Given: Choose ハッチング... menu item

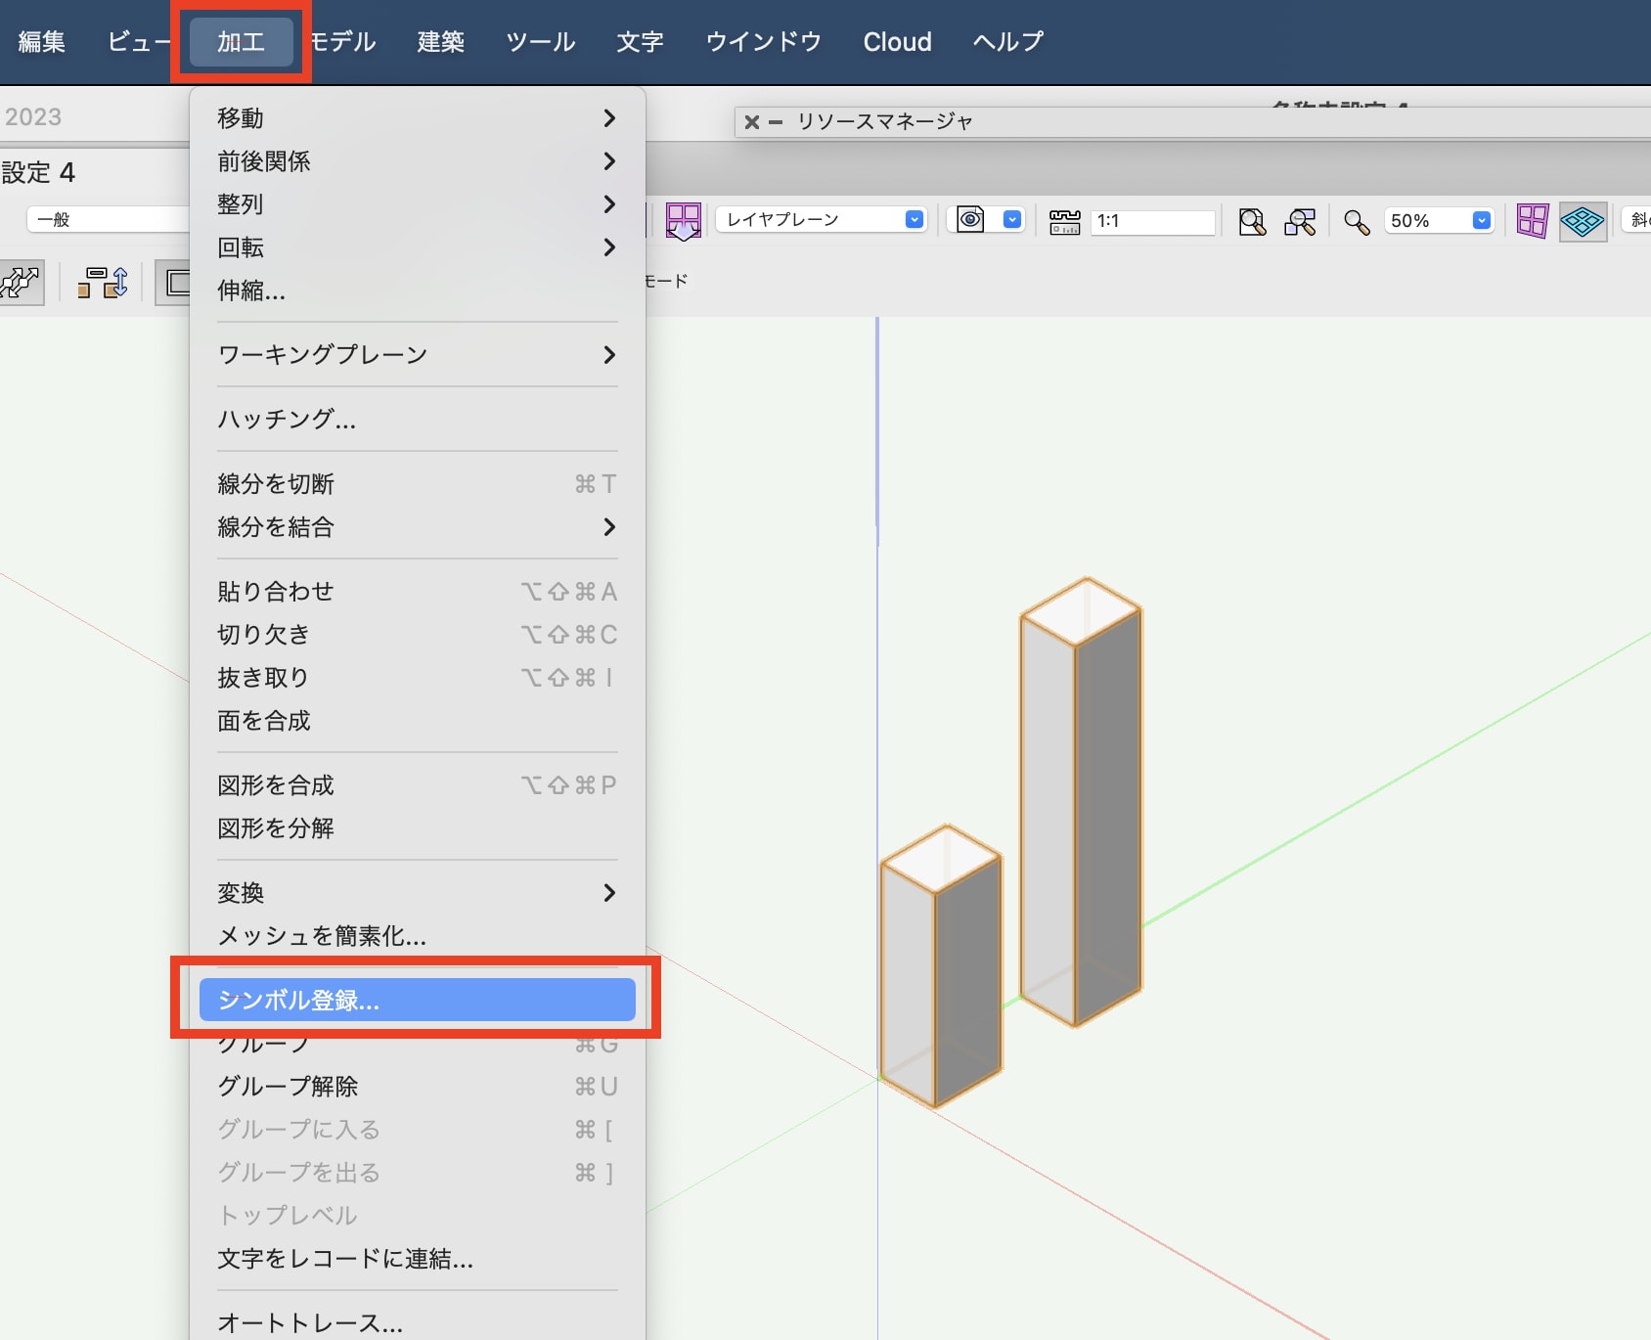Looking at the screenshot, I should tap(418, 420).
